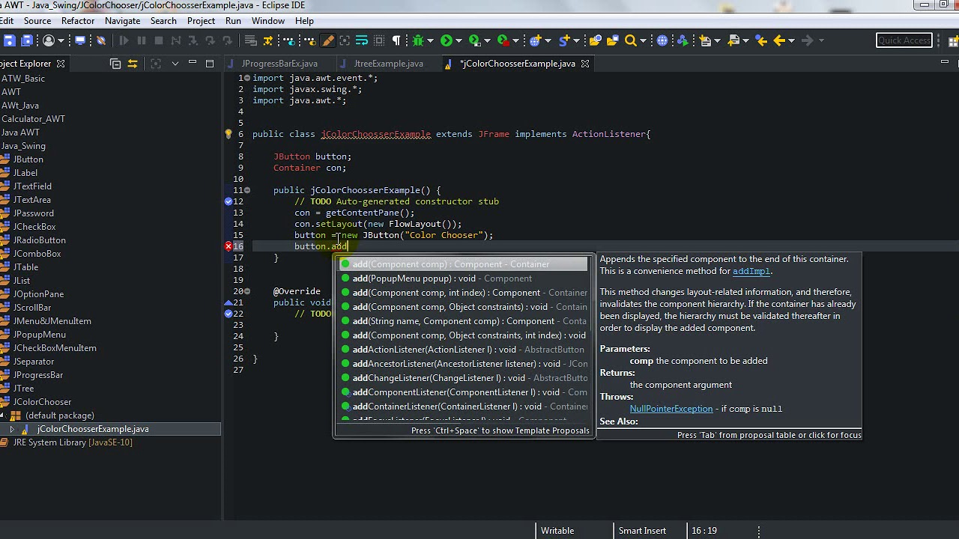Click Last Edit Location arrow icon
The height and width of the screenshot is (539, 959).
click(x=761, y=40)
